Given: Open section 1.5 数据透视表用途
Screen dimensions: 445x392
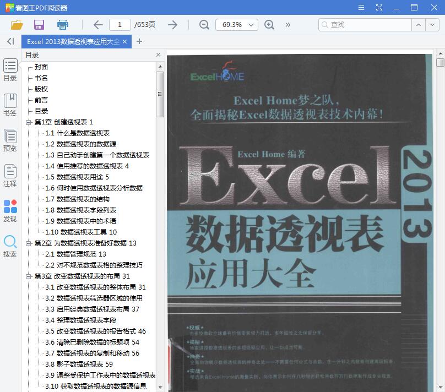Looking at the screenshot, I should pyautogui.click(x=77, y=177).
